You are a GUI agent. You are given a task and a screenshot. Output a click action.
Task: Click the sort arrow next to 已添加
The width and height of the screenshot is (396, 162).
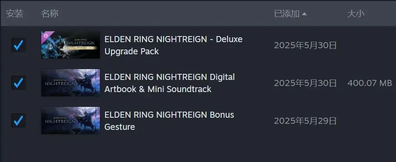(x=304, y=14)
